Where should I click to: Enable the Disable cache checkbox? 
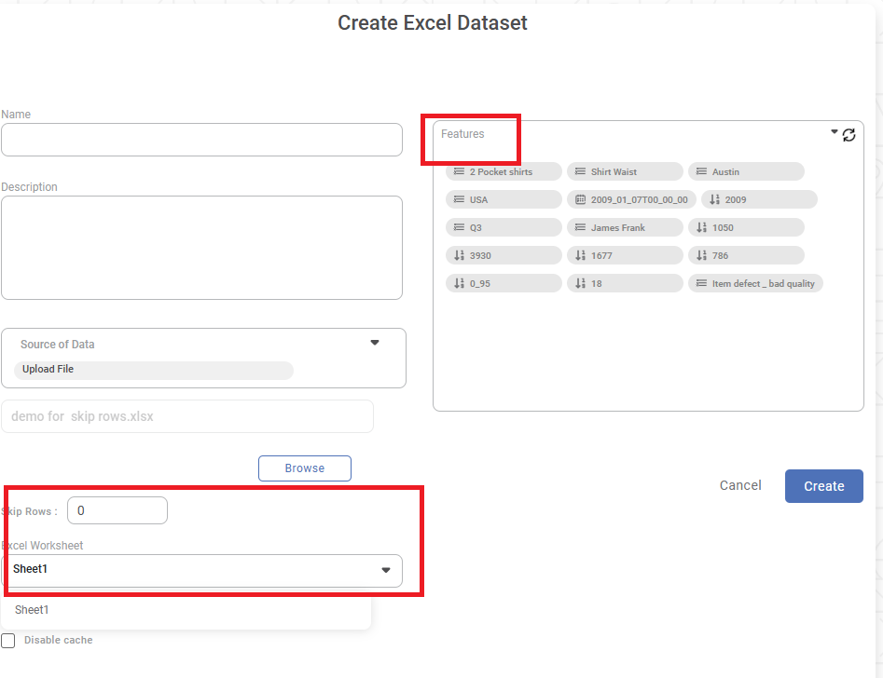coord(8,641)
